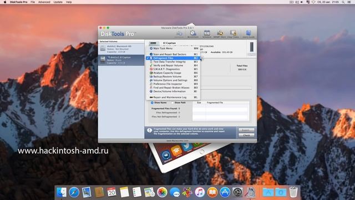Click the Size column header

199,103
